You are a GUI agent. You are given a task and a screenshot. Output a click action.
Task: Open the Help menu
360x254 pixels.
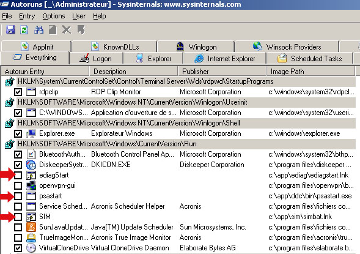[x=100, y=16]
